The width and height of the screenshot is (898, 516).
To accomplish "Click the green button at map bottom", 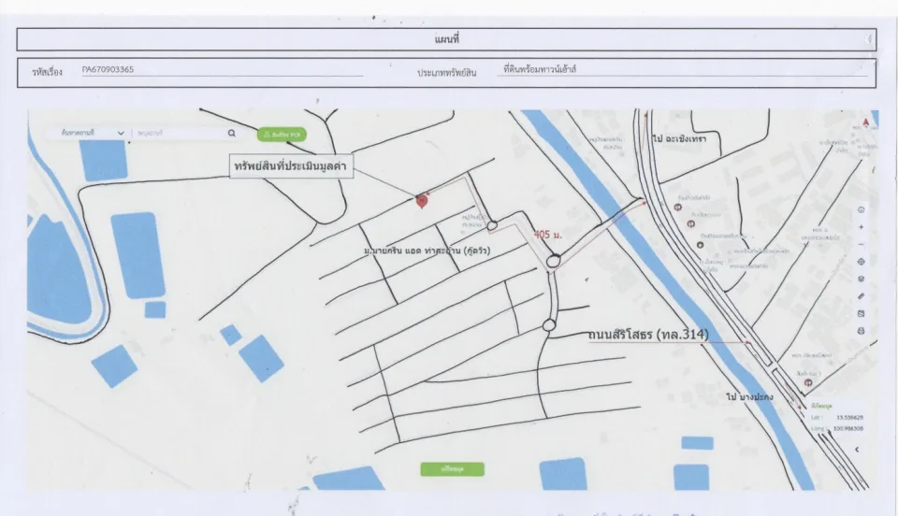I will click(453, 469).
